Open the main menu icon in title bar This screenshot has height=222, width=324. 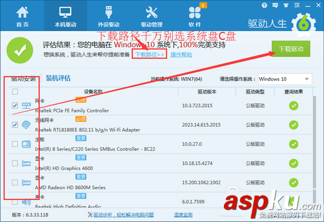point(297,5)
